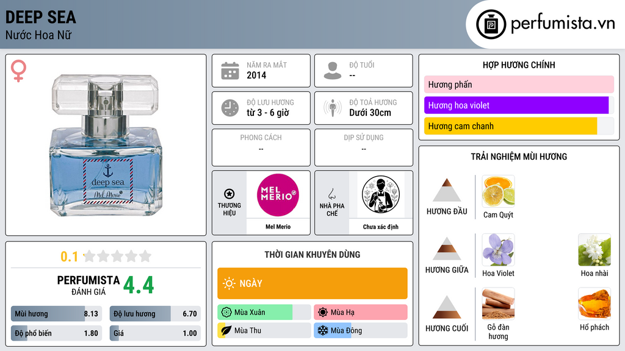Click the Hương hoa violet purple bar

click(519, 105)
